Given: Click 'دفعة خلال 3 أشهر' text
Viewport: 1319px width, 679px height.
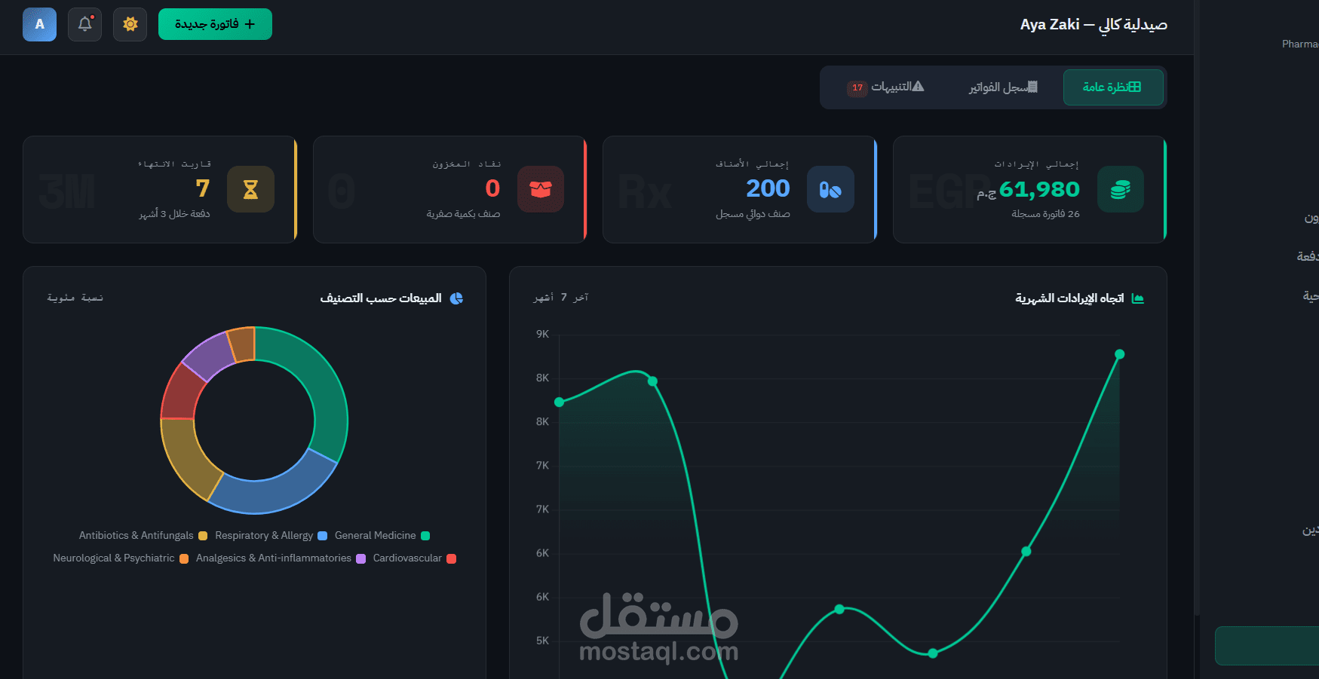Looking at the screenshot, I should (x=174, y=214).
